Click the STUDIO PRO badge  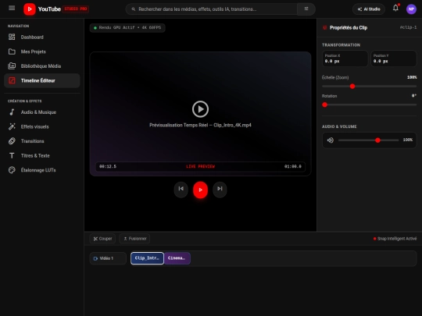tap(76, 9)
